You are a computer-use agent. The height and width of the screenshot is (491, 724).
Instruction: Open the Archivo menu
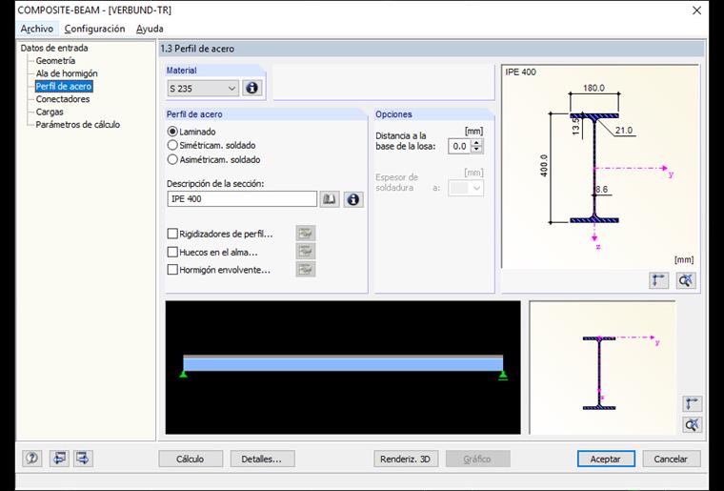click(x=37, y=29)
